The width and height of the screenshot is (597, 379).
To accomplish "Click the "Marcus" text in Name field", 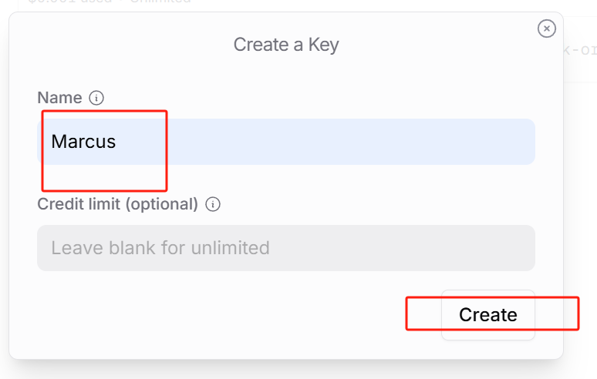I will pyautogui.click(x=83, y=142).
